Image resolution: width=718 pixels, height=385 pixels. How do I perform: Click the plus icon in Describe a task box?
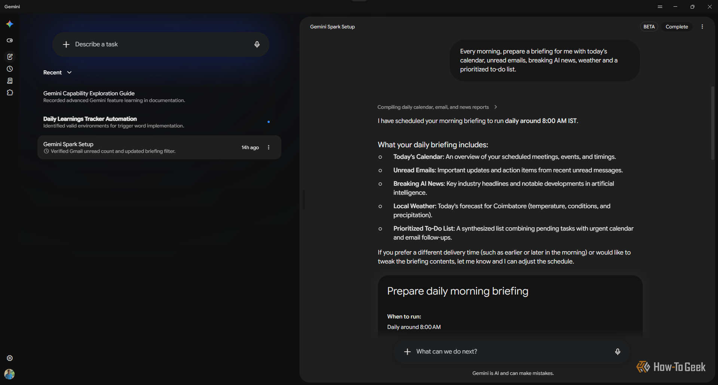(x=66, y=44)
